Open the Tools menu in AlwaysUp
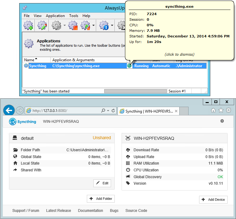236x219 pixels. 73,16
